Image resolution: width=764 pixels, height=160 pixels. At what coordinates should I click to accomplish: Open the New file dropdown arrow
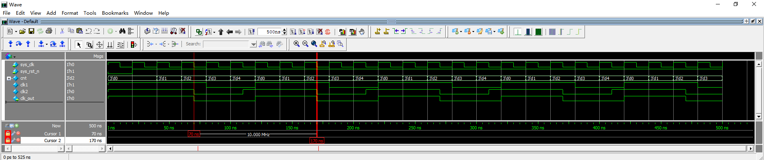tap(16, 32)
